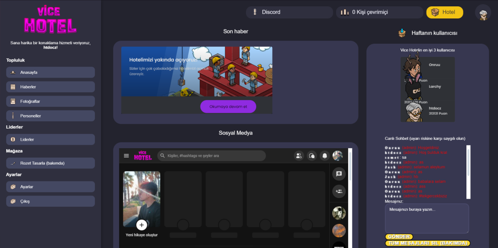Focus the Mesajınızı buraya yazın textbox

coord(427,218)
